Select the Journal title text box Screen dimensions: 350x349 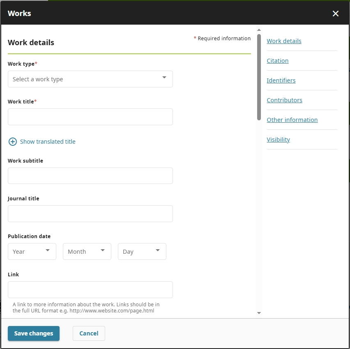(x=90, y=214)
